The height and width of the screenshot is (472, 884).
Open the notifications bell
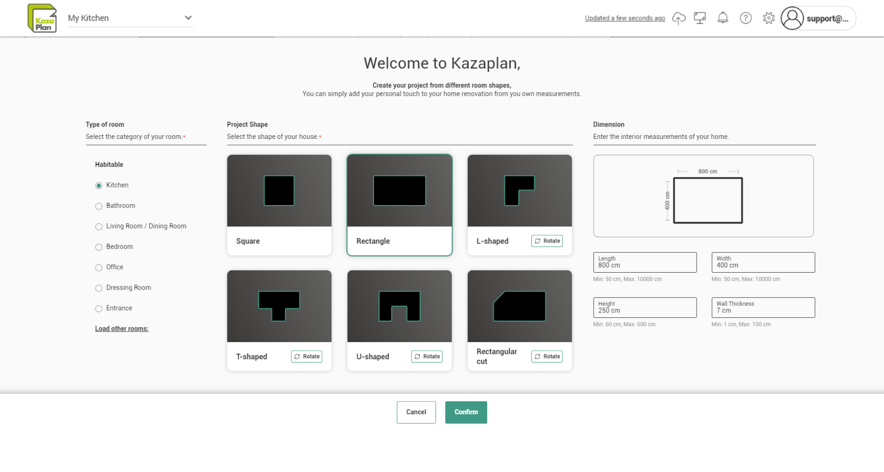click(x=723, y=18)
